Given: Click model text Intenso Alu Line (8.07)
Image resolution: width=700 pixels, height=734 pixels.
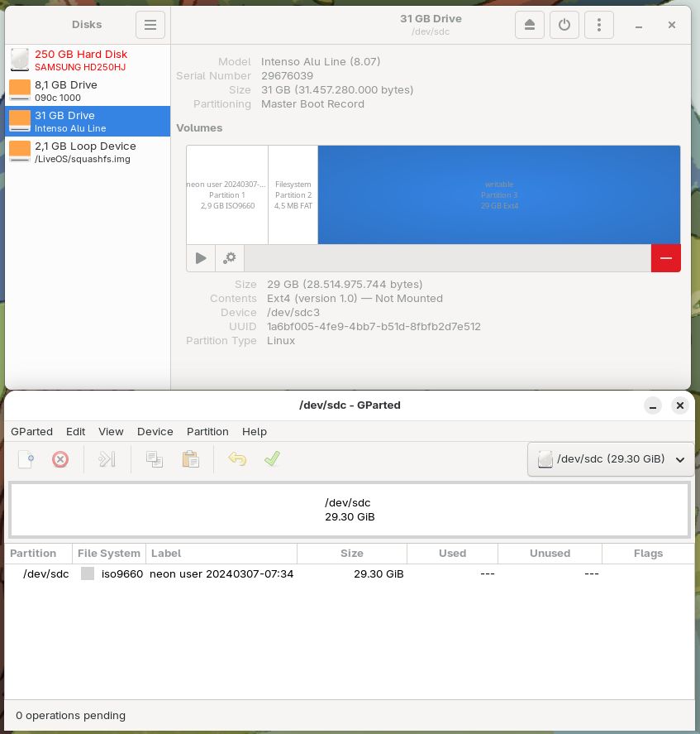Looking at the screenshot, I should (x=321, y=62).
